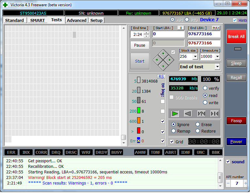Toggle log checkbox for Err blocks
The width and height of the screenshot is (250, 193).
[163, 141]
